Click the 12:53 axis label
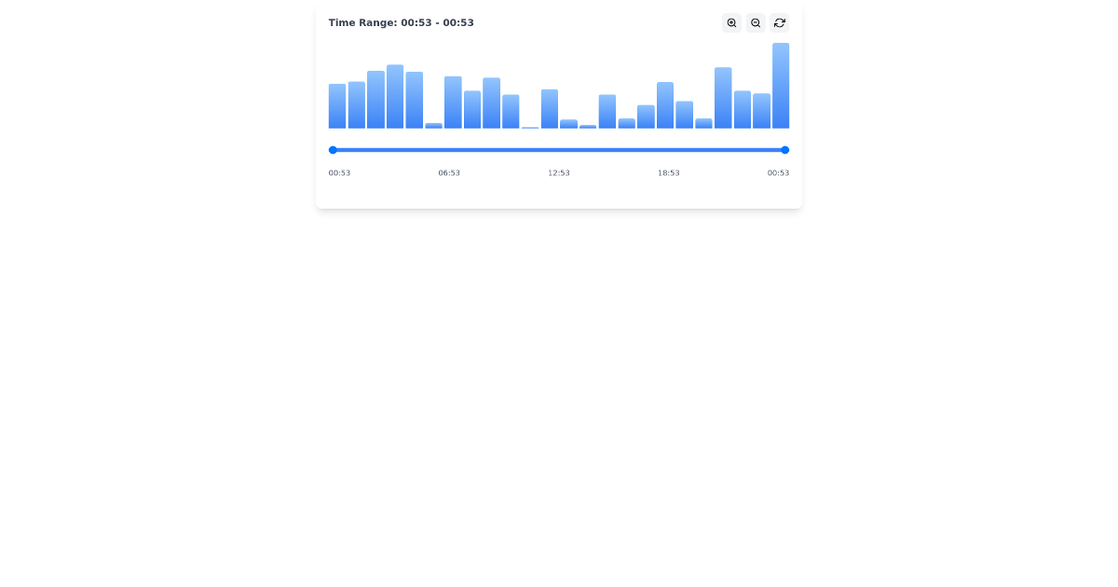 coord(559,172)
